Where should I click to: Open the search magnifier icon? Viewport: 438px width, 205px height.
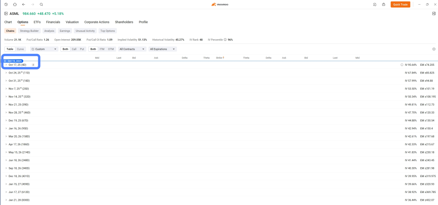click(41, 4)
